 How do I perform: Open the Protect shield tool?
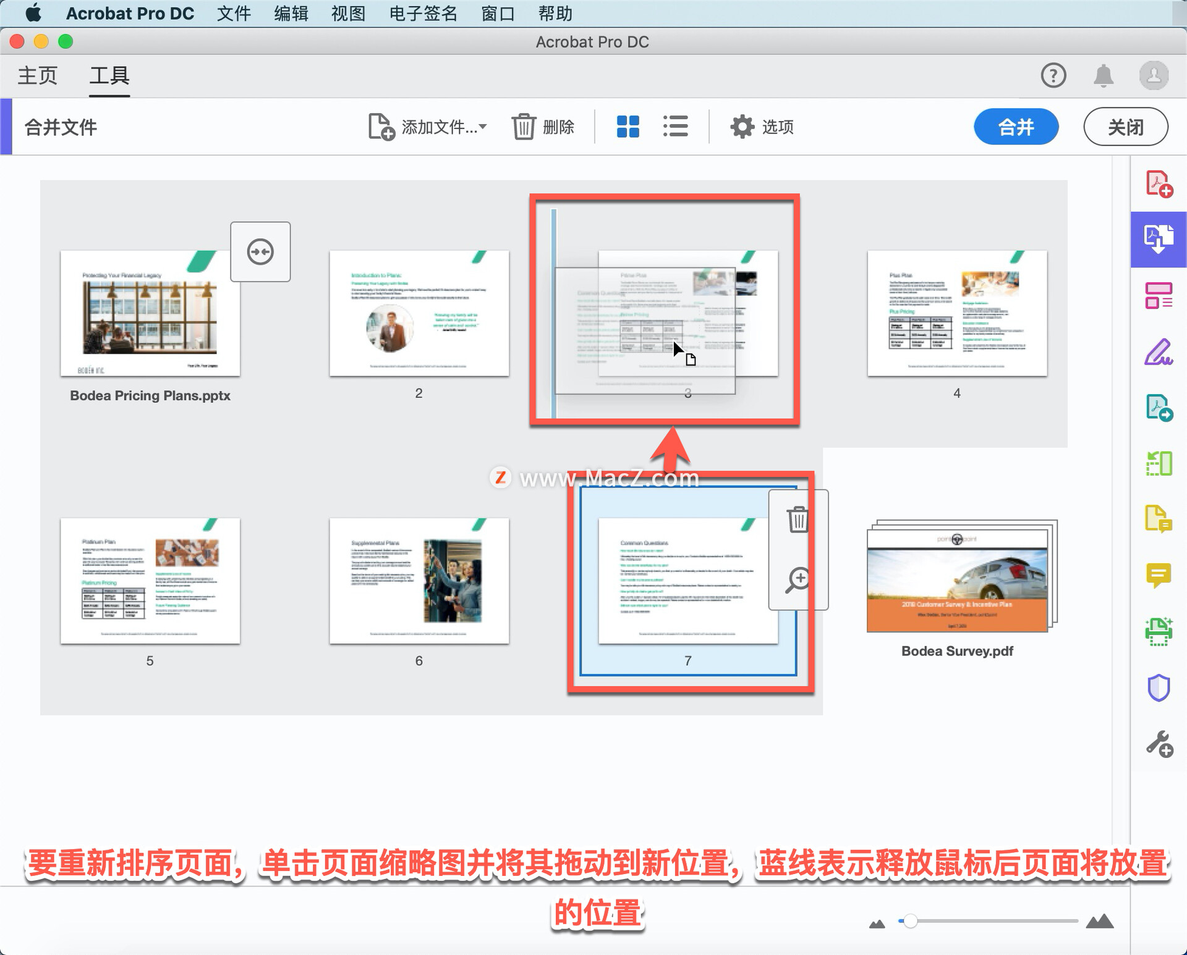tap(1159, 688)
